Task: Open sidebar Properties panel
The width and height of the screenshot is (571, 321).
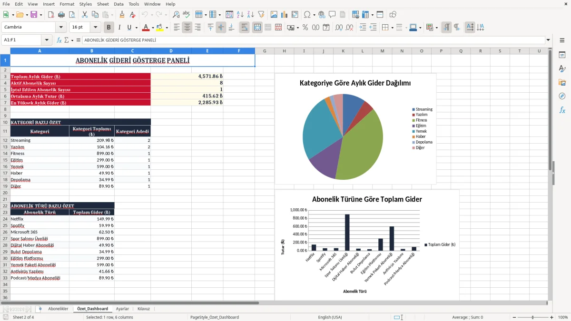Action: pos(562,55)
